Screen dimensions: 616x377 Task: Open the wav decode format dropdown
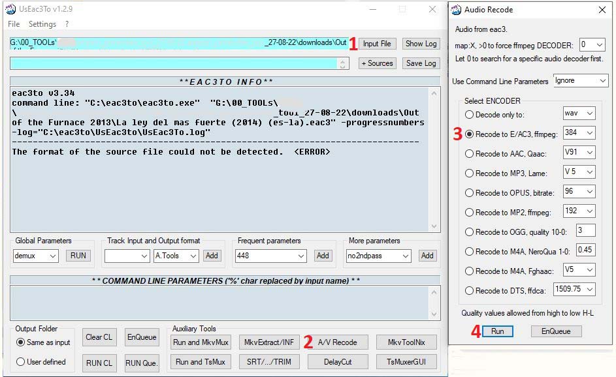[579, 113]
